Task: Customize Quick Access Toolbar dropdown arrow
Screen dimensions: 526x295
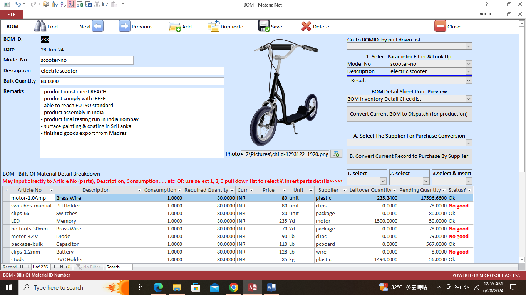Action: pos(123,5)
